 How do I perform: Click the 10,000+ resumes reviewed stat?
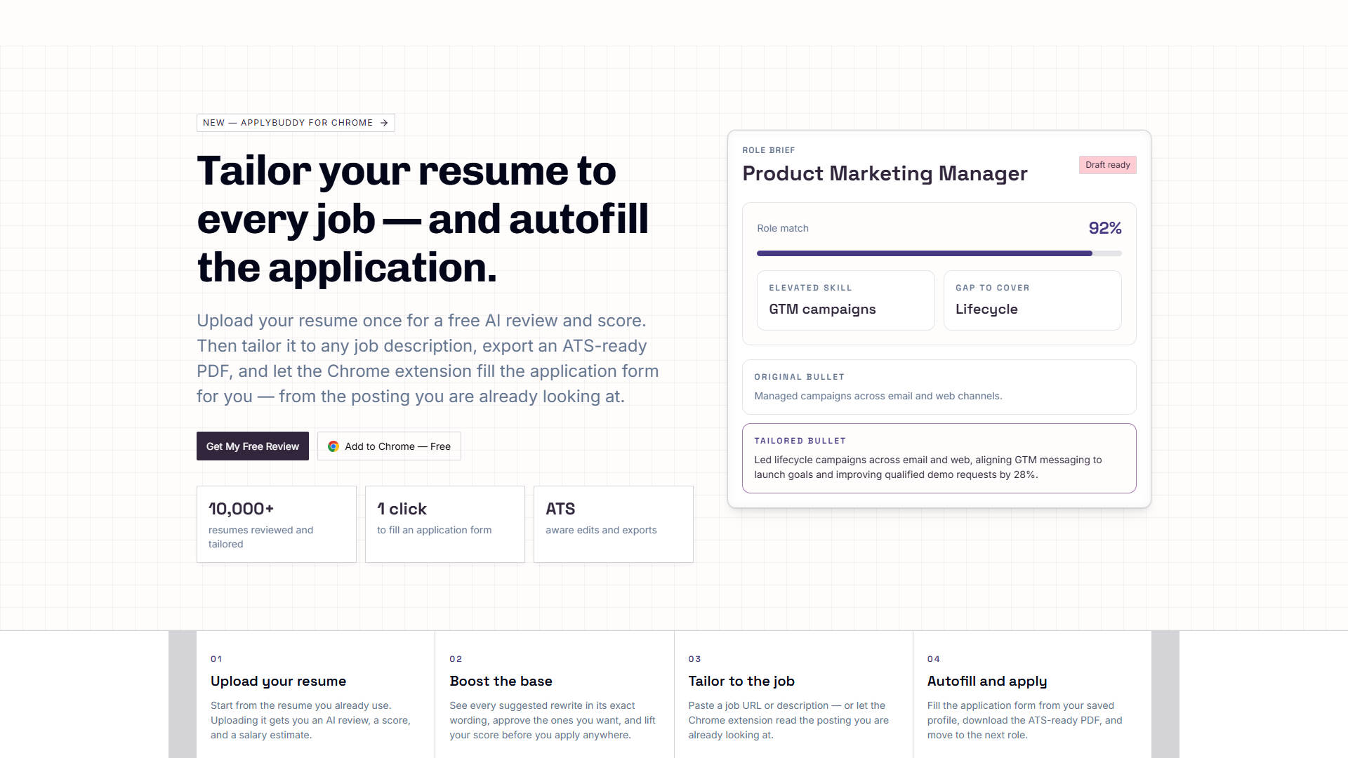pos(277,524)
